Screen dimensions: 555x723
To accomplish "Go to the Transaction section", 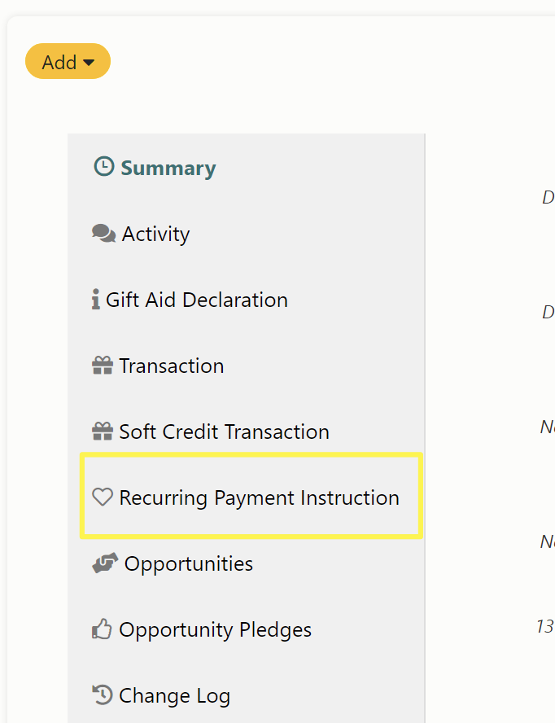I will (x=172, y=366).
